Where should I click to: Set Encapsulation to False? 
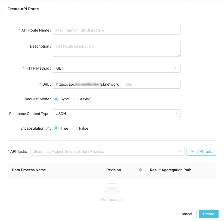(75, 128)
